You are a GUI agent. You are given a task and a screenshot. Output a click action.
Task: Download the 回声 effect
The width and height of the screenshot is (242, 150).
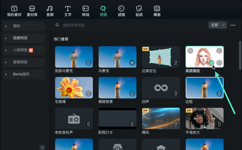click(x=176, y=94)
